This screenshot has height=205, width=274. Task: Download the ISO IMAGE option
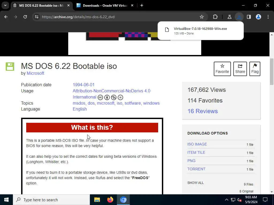click(197, 144)
